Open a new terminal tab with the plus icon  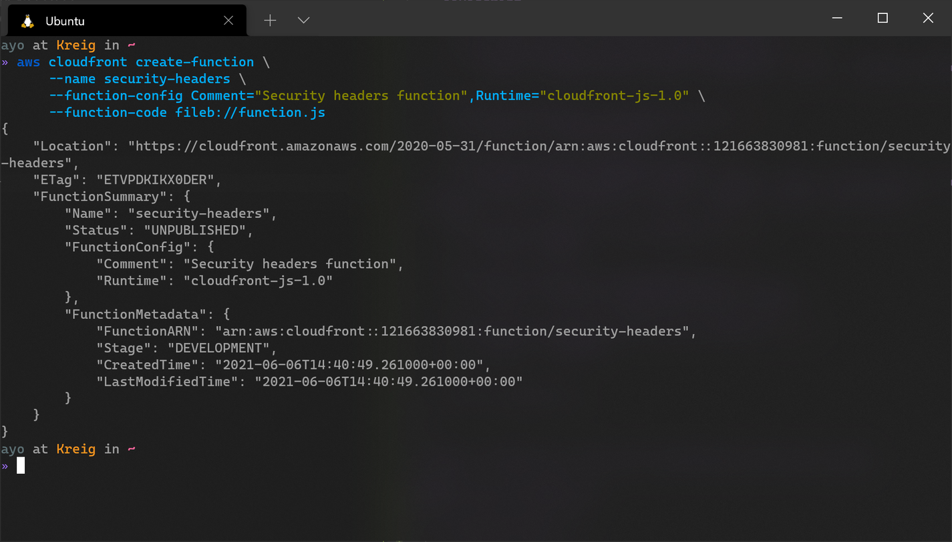point(270,20)
